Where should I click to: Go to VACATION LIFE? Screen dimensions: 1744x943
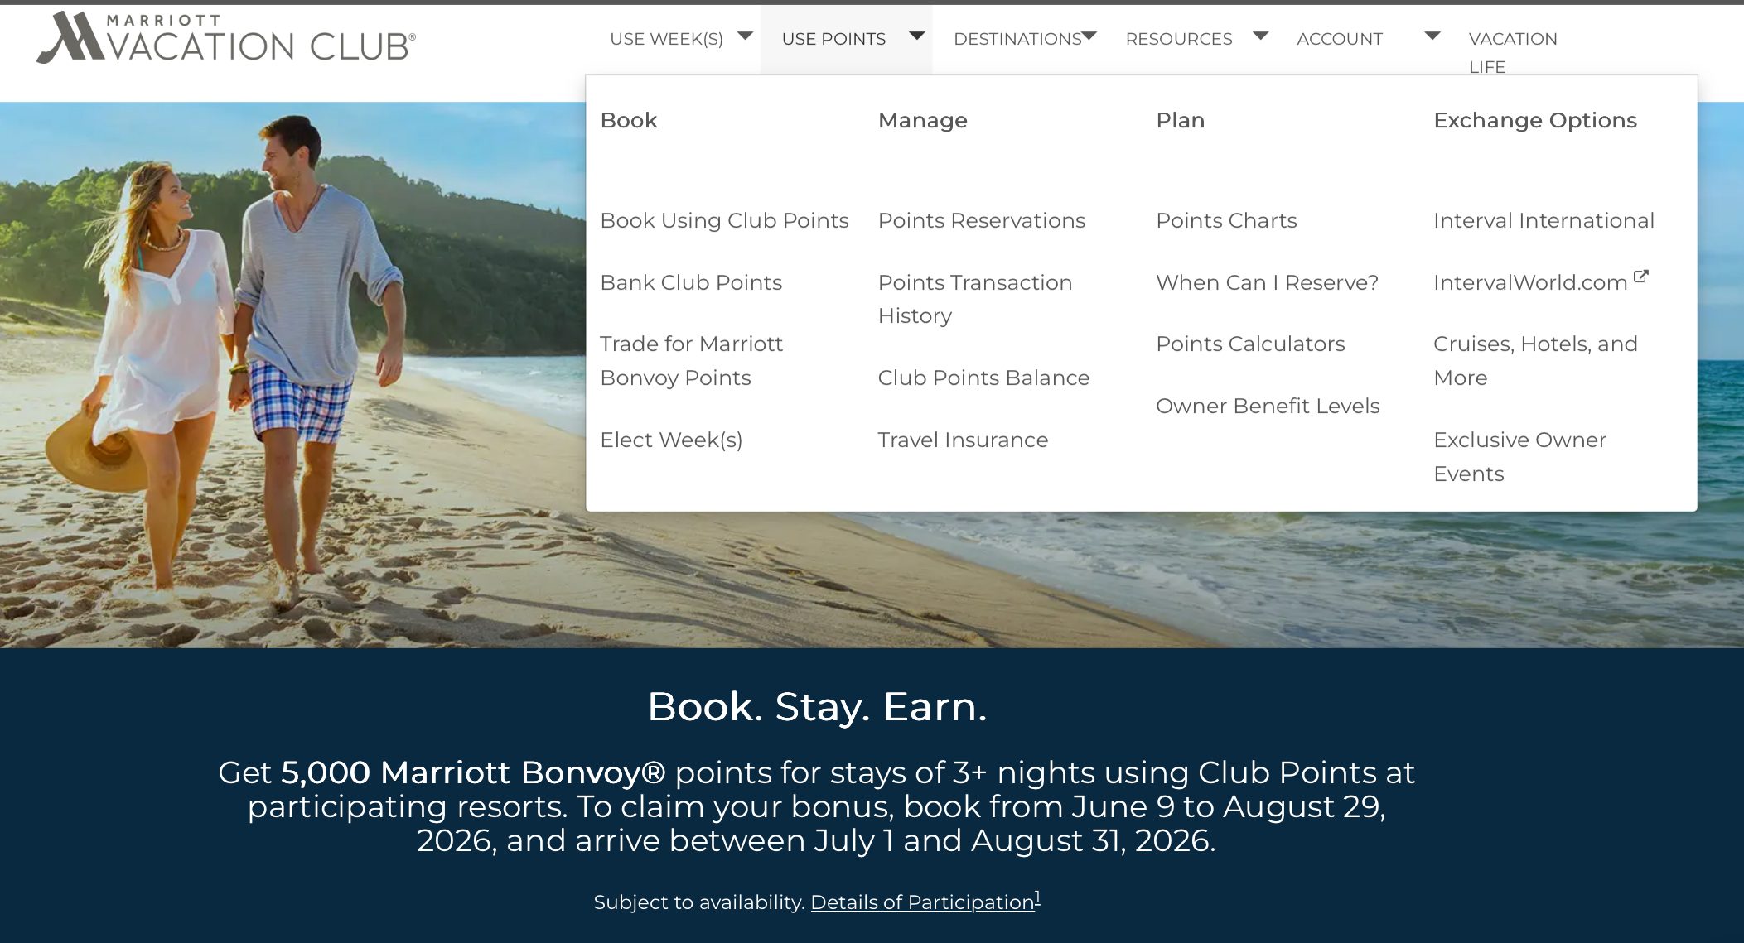click(1513, 52)
